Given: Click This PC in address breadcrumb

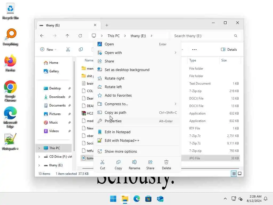Looking at the screenshot, I should click(x=114, y=36).
